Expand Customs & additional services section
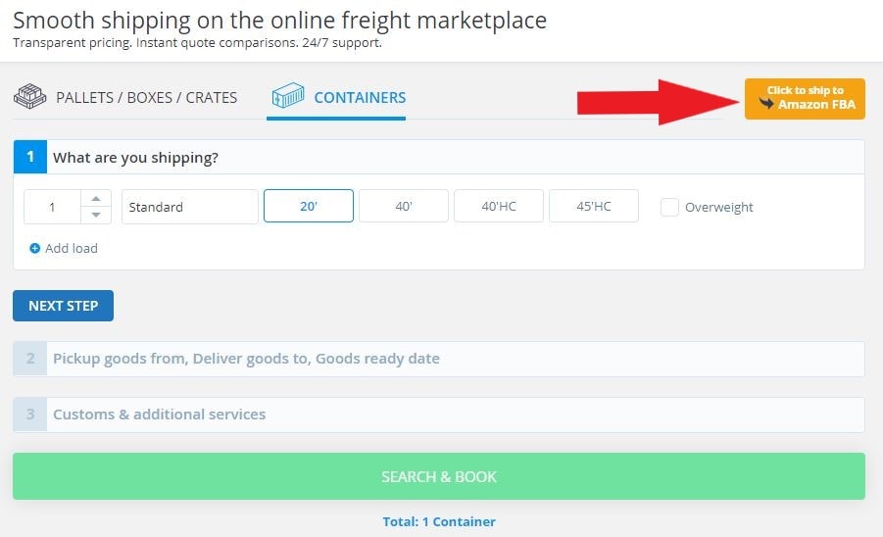883x537 pixels. pos(439,415)
